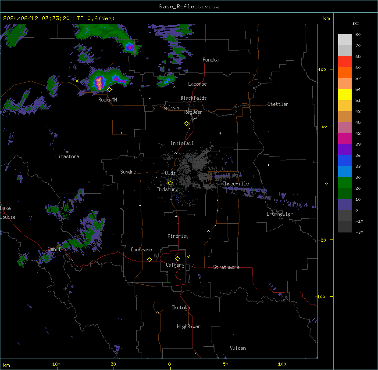The width and height of the screenshot is (378, 370).
Task: Select the Sylvan label
Action: tap(171, 108)
